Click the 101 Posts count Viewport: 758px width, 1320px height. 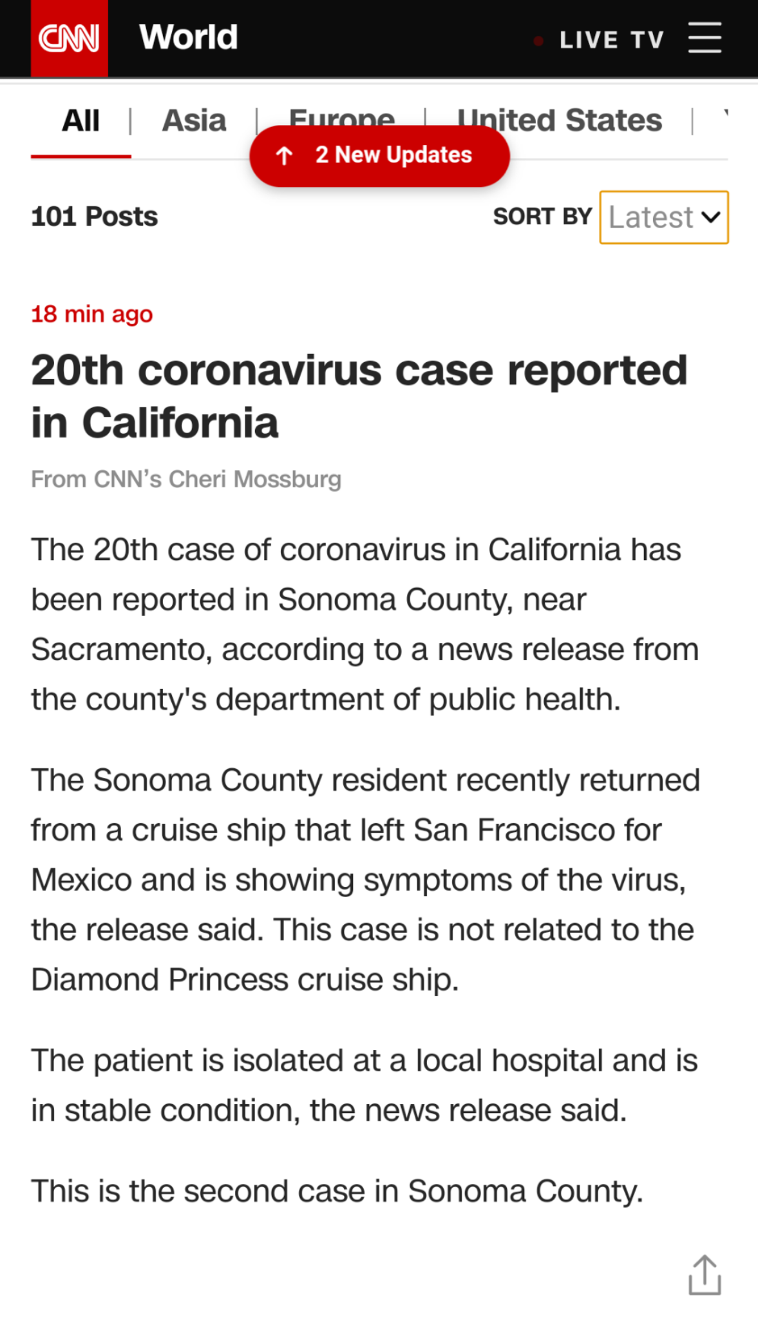point(95,217)
